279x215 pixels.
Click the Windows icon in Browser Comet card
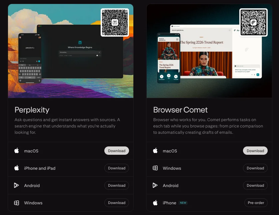[x=155, y=168]
